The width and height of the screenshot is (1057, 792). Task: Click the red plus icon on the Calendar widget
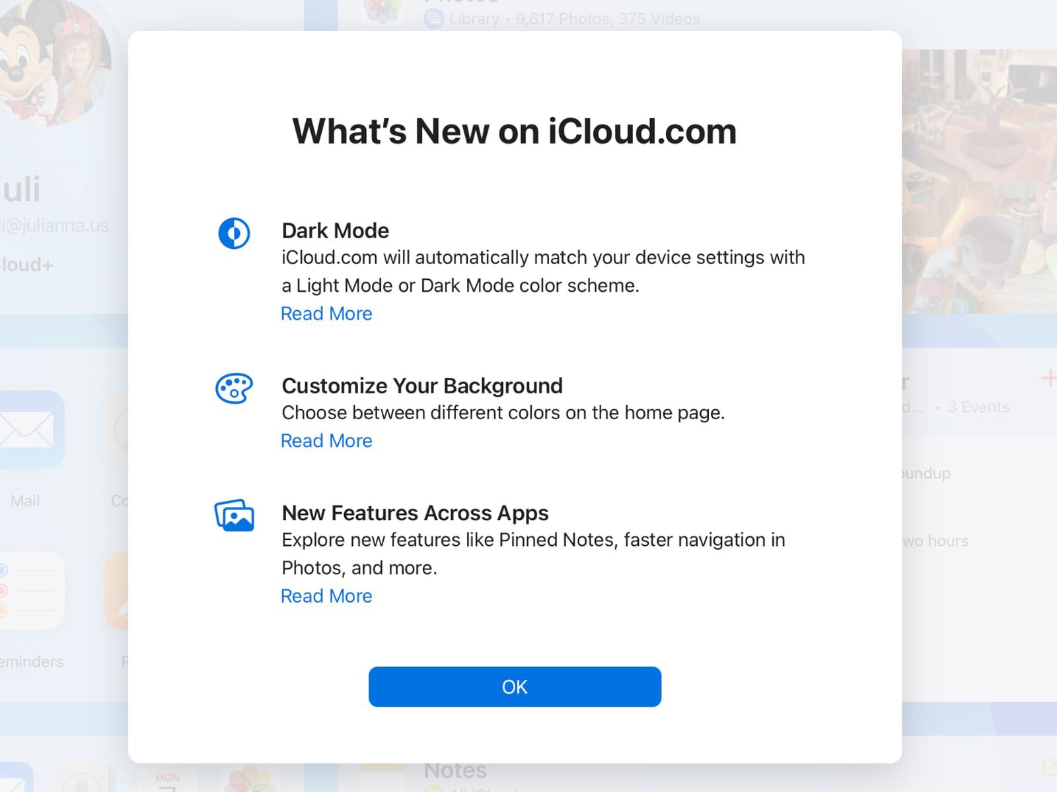(x=1049, y=378)
